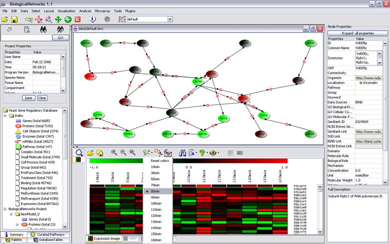This screenshot has height=244, width=390.
Task: Open the Visualization menu
Action: coord(66,11)
